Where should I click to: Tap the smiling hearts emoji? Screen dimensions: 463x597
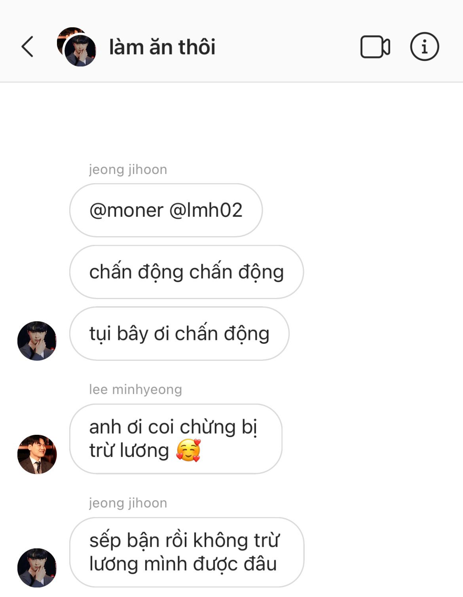188,451
